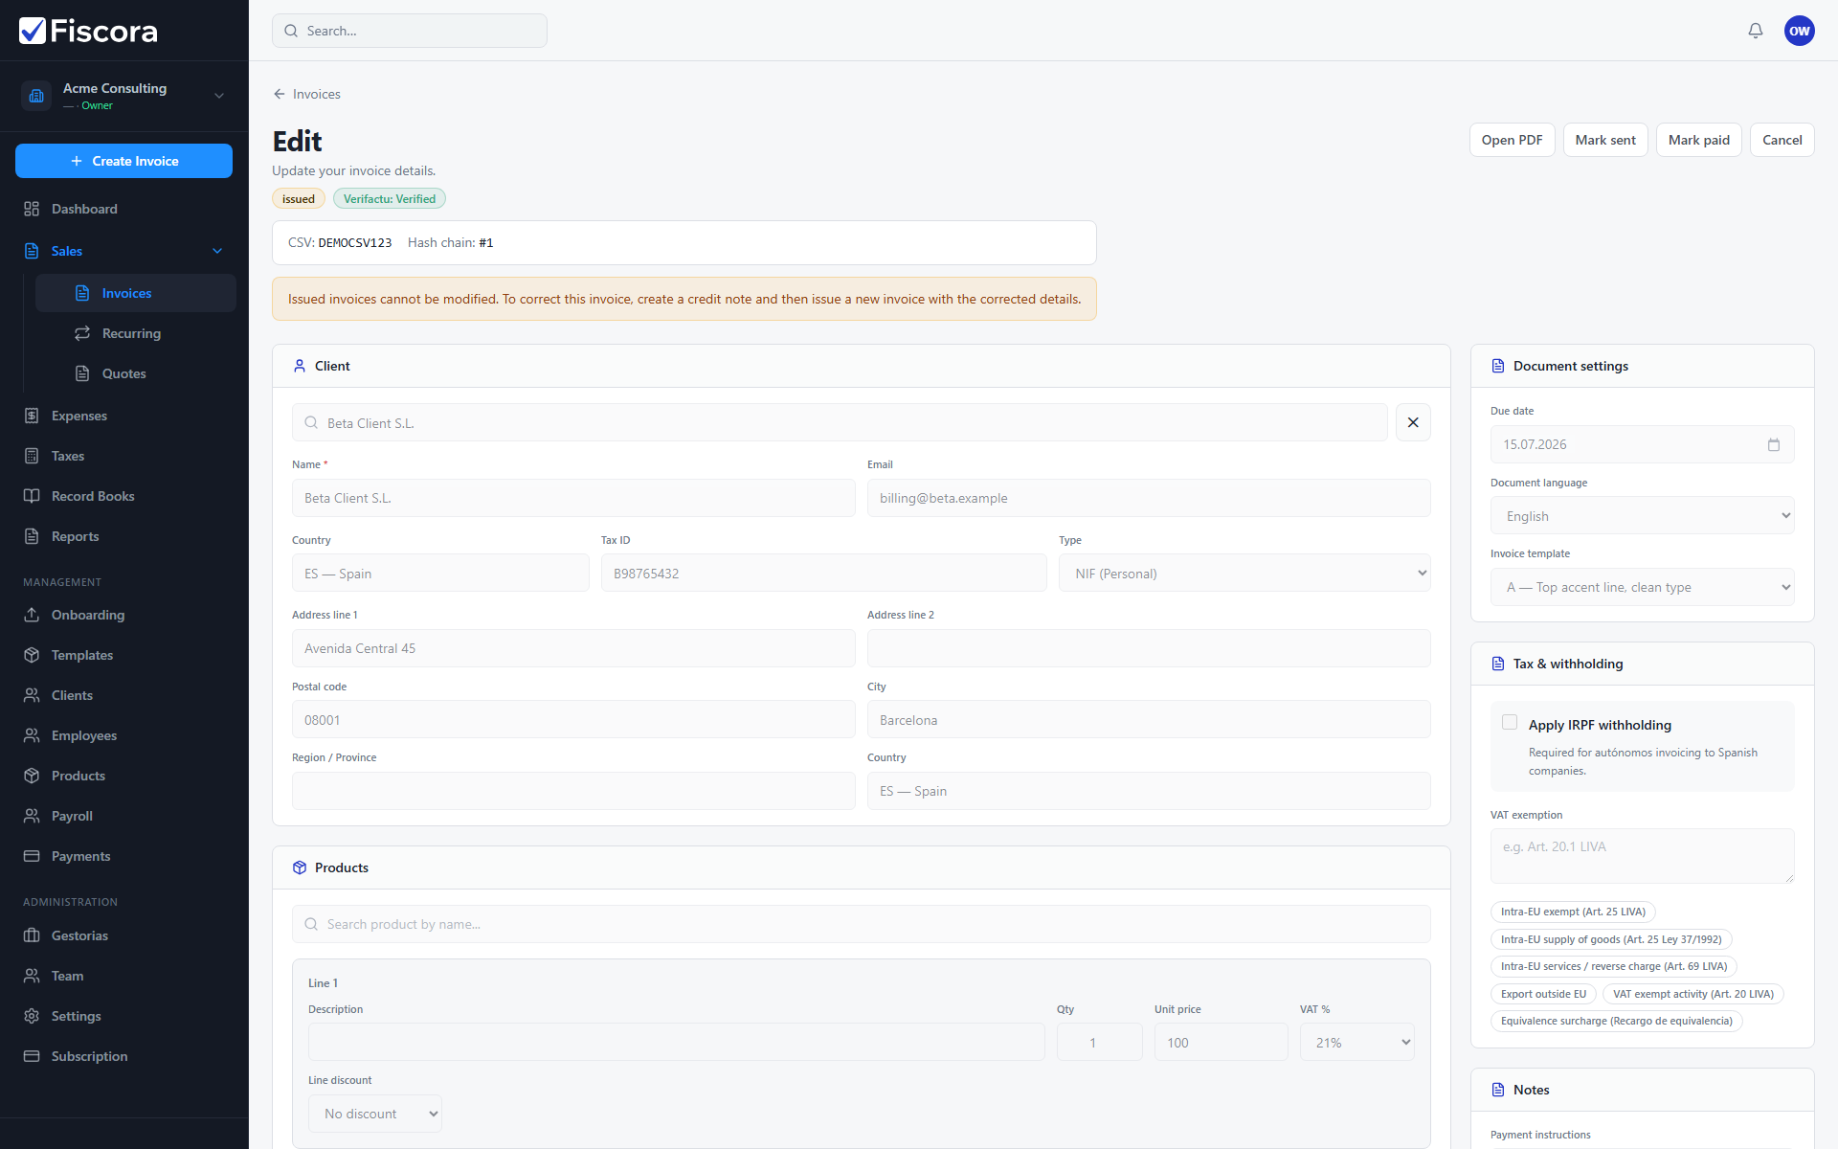Click the Quotes document icon

82,373
